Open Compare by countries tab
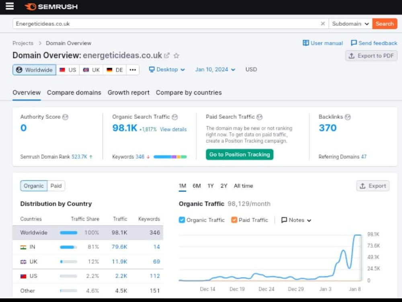Viewport: 402px width, 302px height. (x=189, y=93)
